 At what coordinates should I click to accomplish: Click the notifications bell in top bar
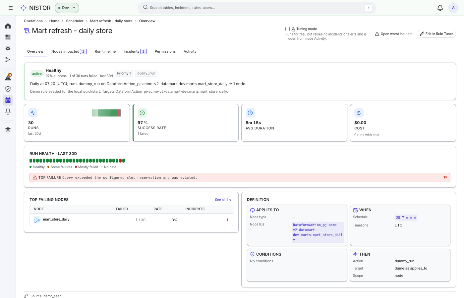click(x=440, y=8)
